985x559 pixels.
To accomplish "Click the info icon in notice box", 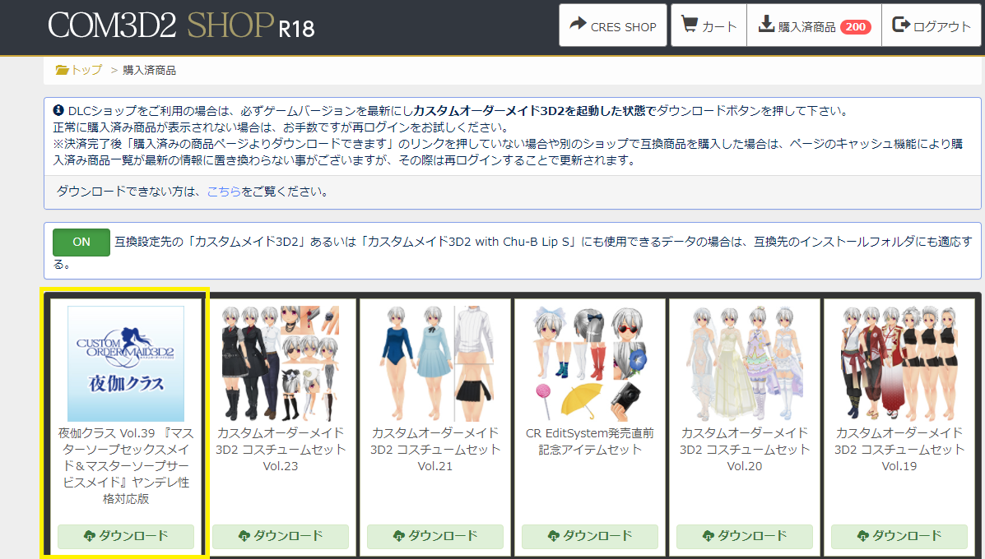I will pyautogui.click(x=58, y=110).
